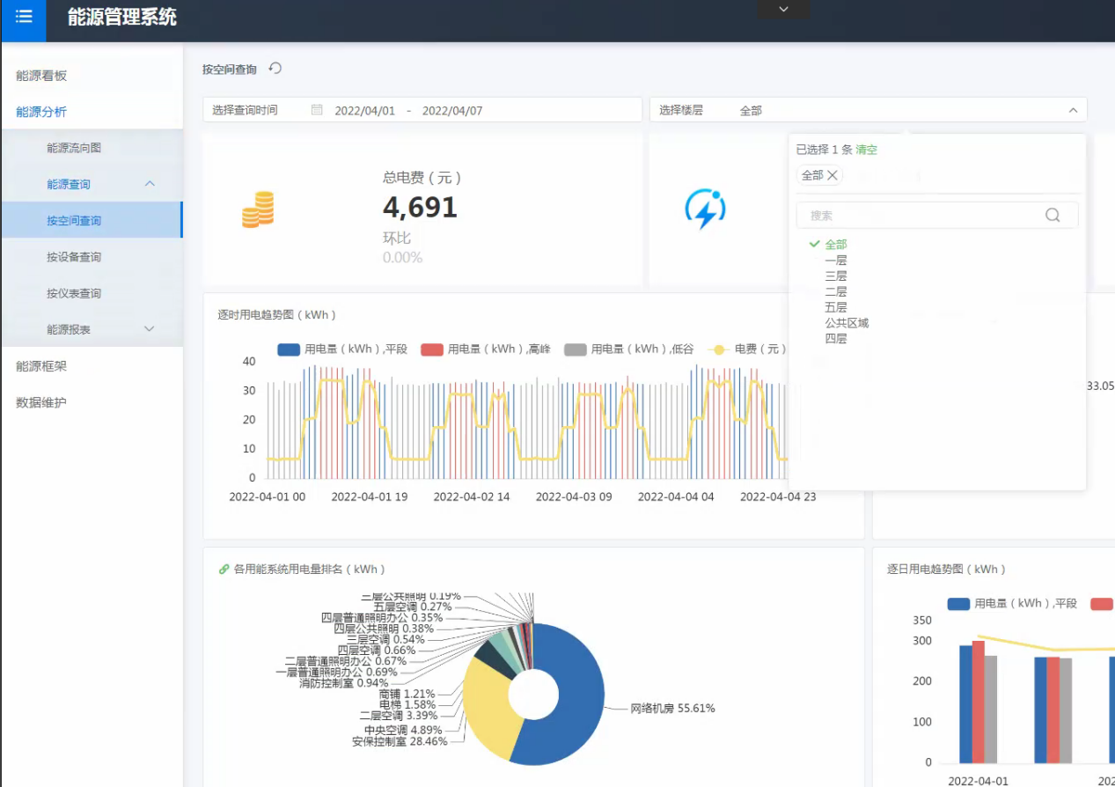Select 按设备查询 in the sidebar
Image resolution: width=1115 pixels, height=787 pixels.
74,257
